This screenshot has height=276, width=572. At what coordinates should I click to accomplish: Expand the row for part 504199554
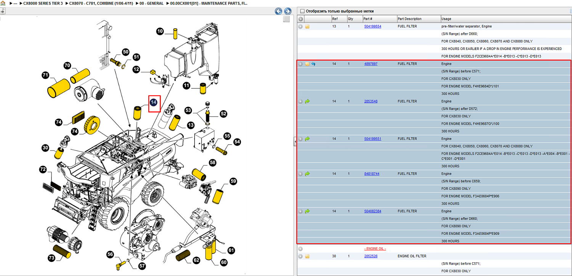coord(300,27)
